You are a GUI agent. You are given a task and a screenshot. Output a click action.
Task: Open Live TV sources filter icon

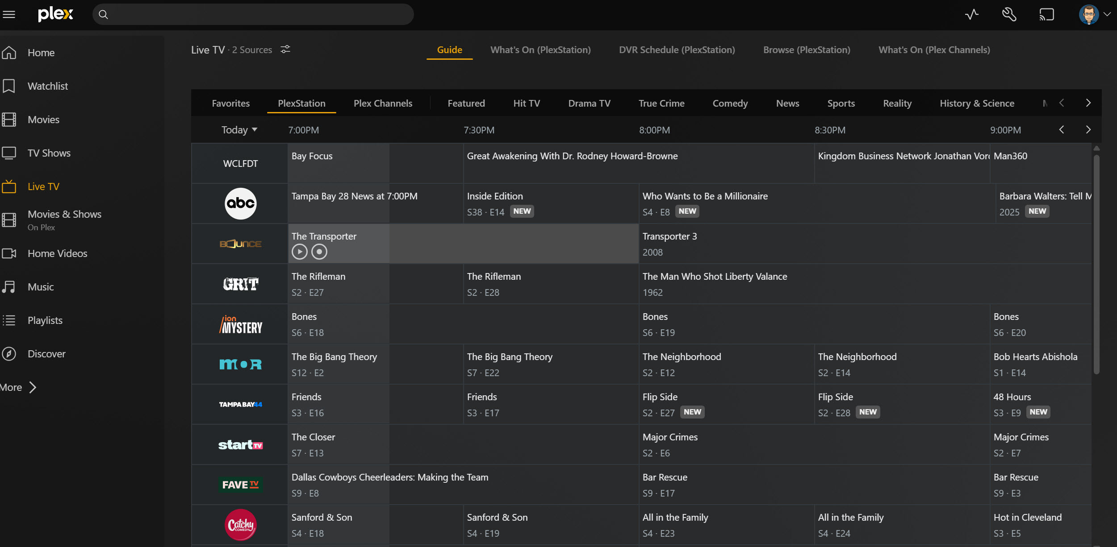pyautogui.click(x=285, y=49)
